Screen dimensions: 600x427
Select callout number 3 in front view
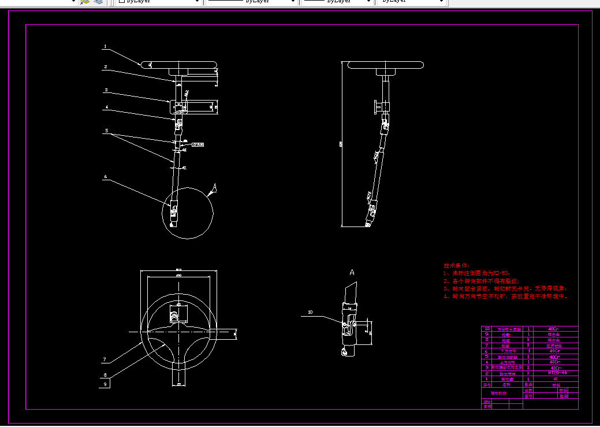pos(106,90)
